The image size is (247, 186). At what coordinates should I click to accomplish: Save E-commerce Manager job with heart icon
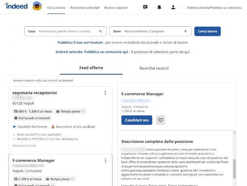(x=160, y=120)
